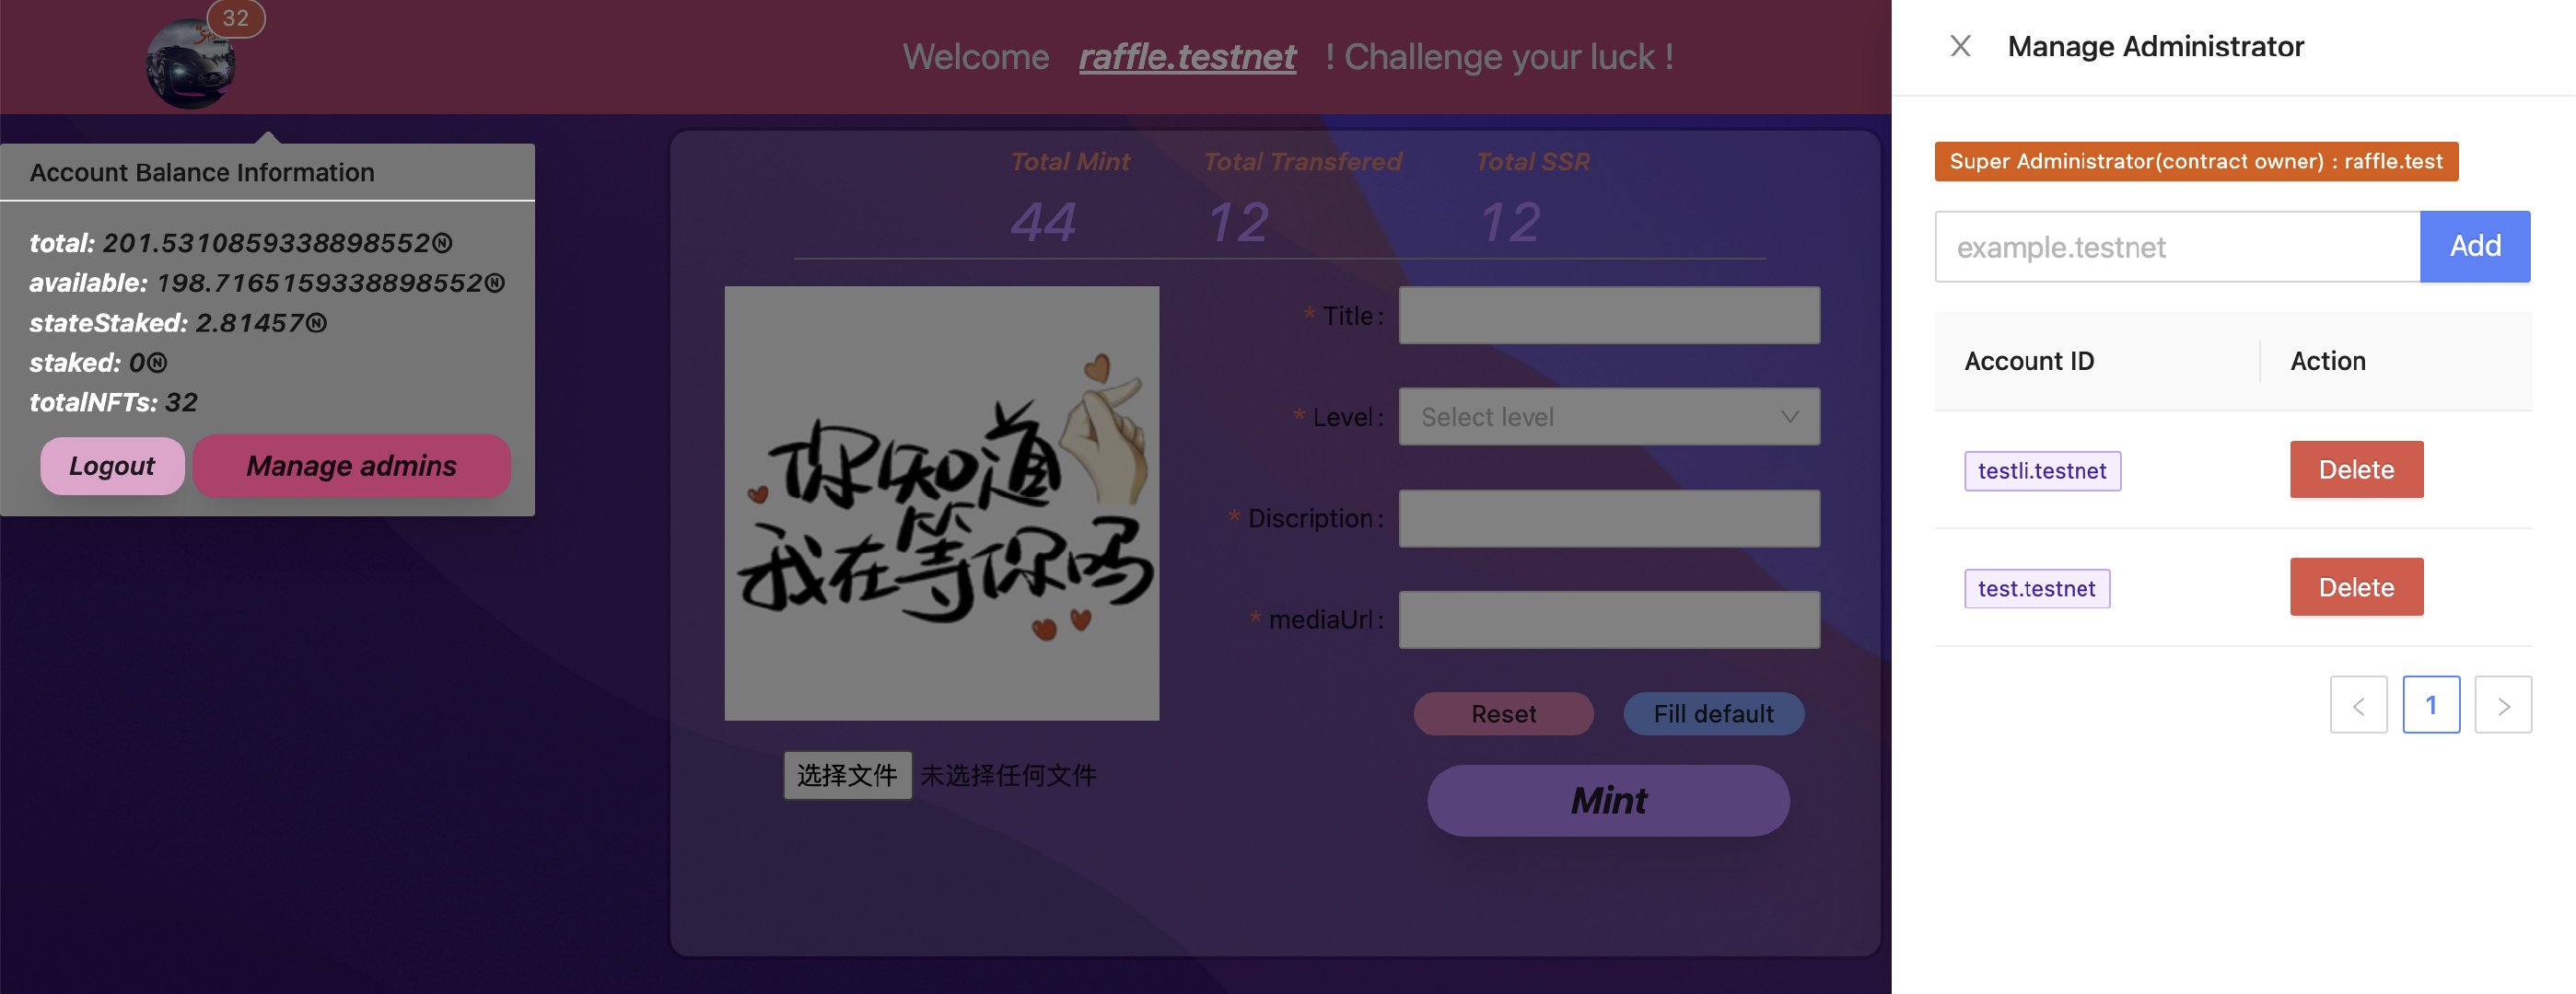Reset the mint form

pos(1503,714)
